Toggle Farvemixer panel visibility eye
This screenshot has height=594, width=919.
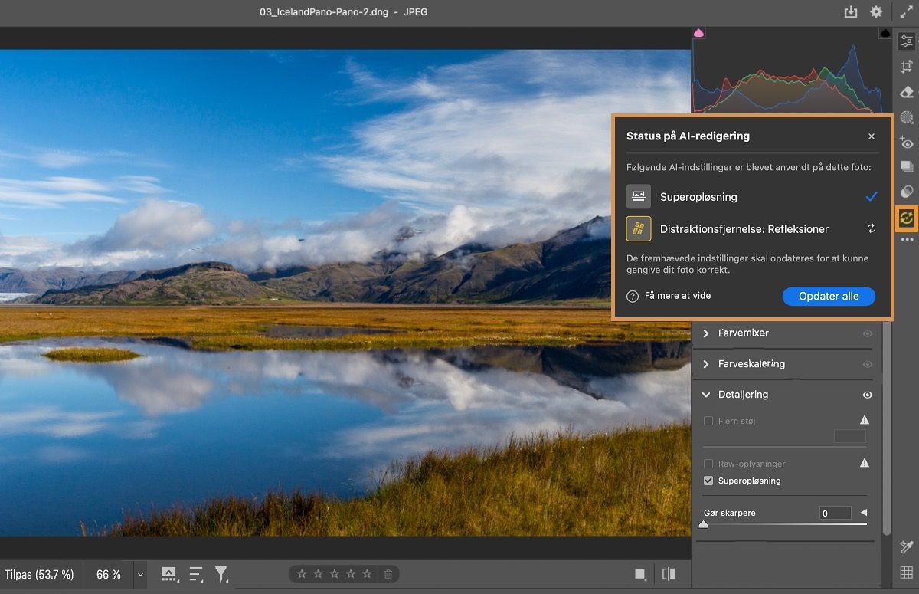(868, 333)
